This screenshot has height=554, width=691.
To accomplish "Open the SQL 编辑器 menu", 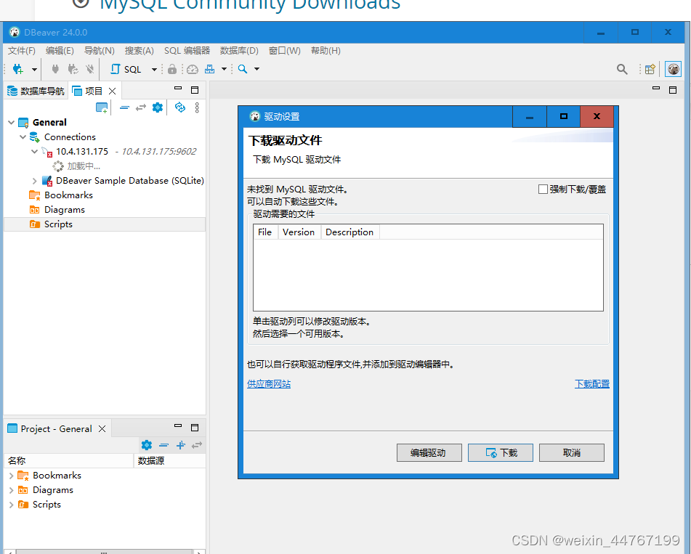I will (x=187, y=51).
